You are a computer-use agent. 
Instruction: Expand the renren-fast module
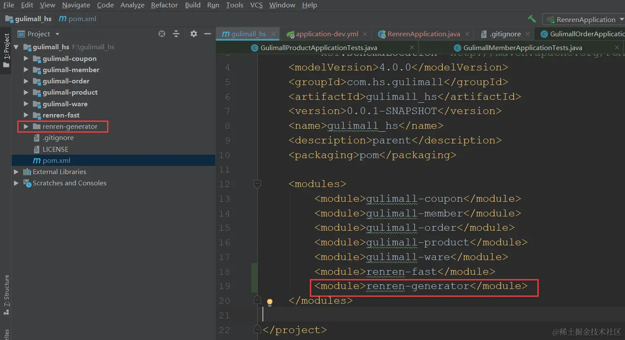coord(26,115)
